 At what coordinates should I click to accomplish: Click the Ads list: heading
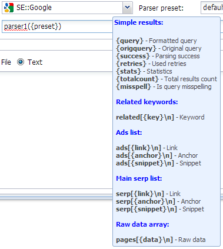[129, 132]
